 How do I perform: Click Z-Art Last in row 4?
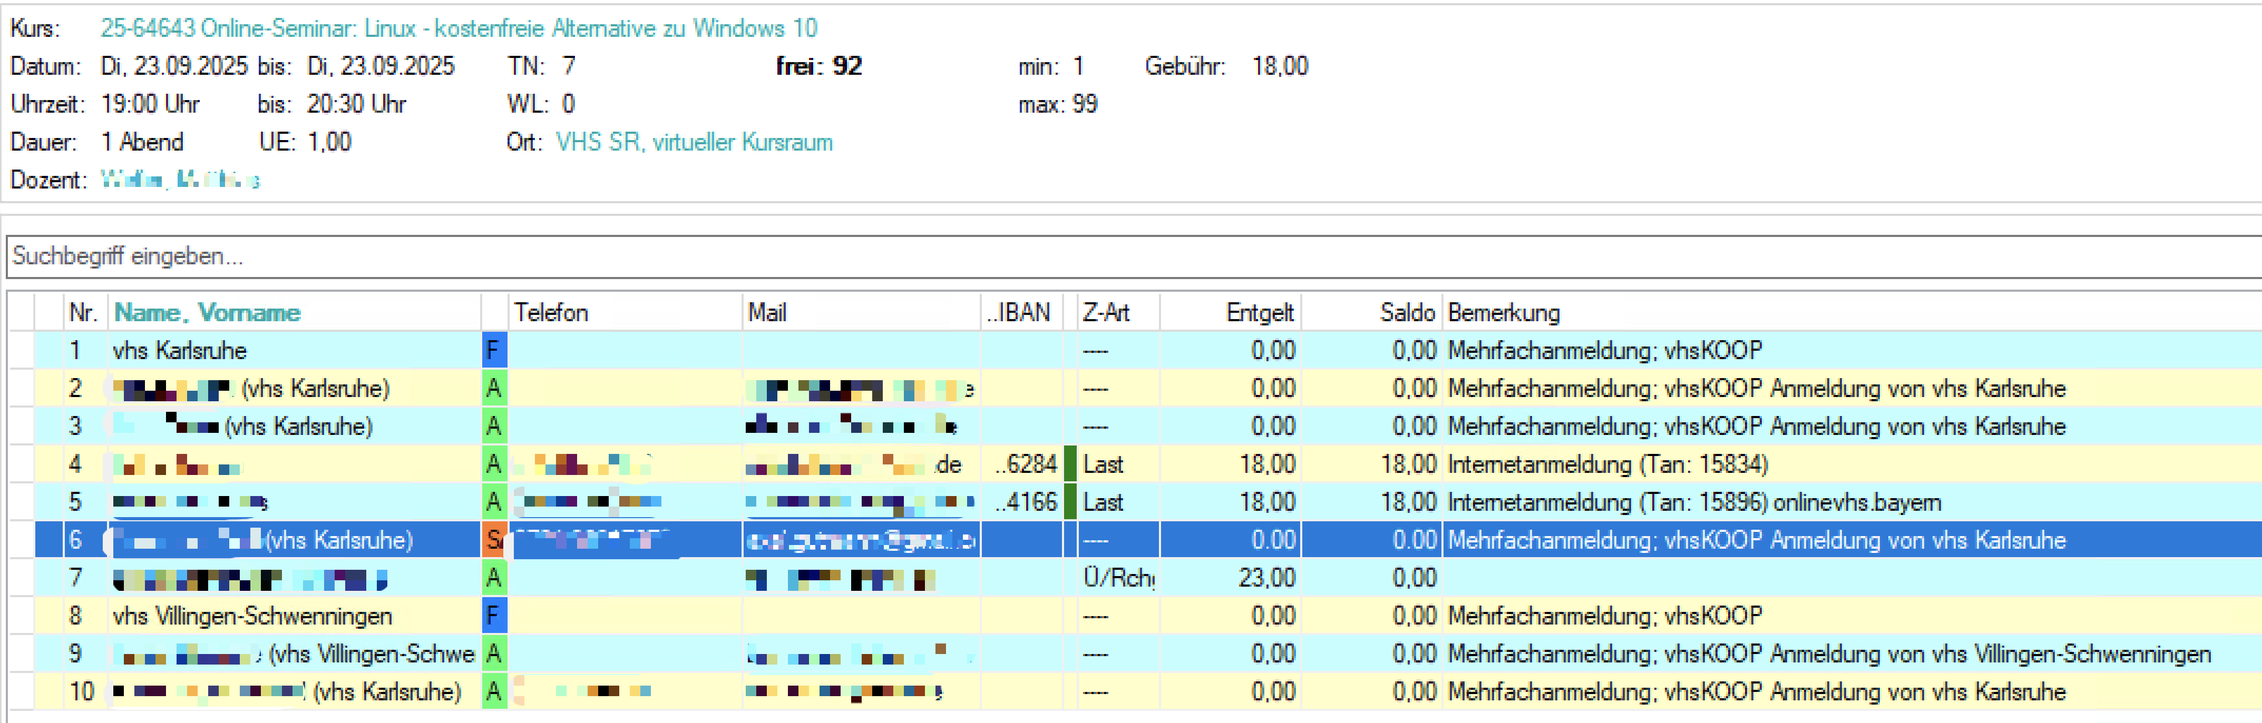pos(1103,464)
